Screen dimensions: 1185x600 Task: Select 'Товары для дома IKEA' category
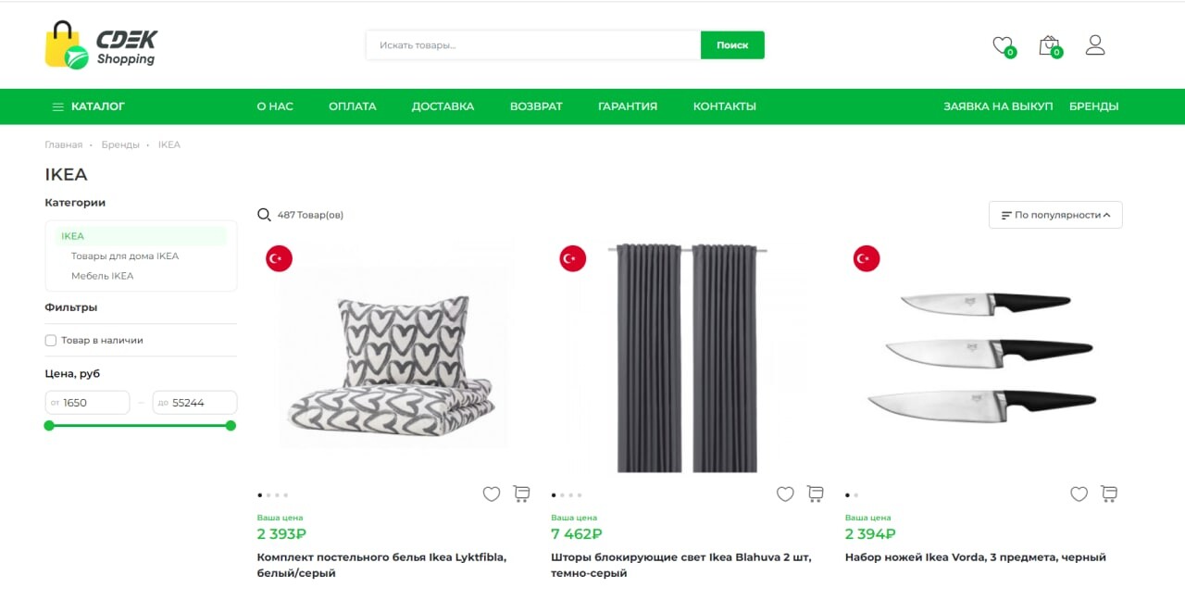pyautogui.click(x=125, y=256)
